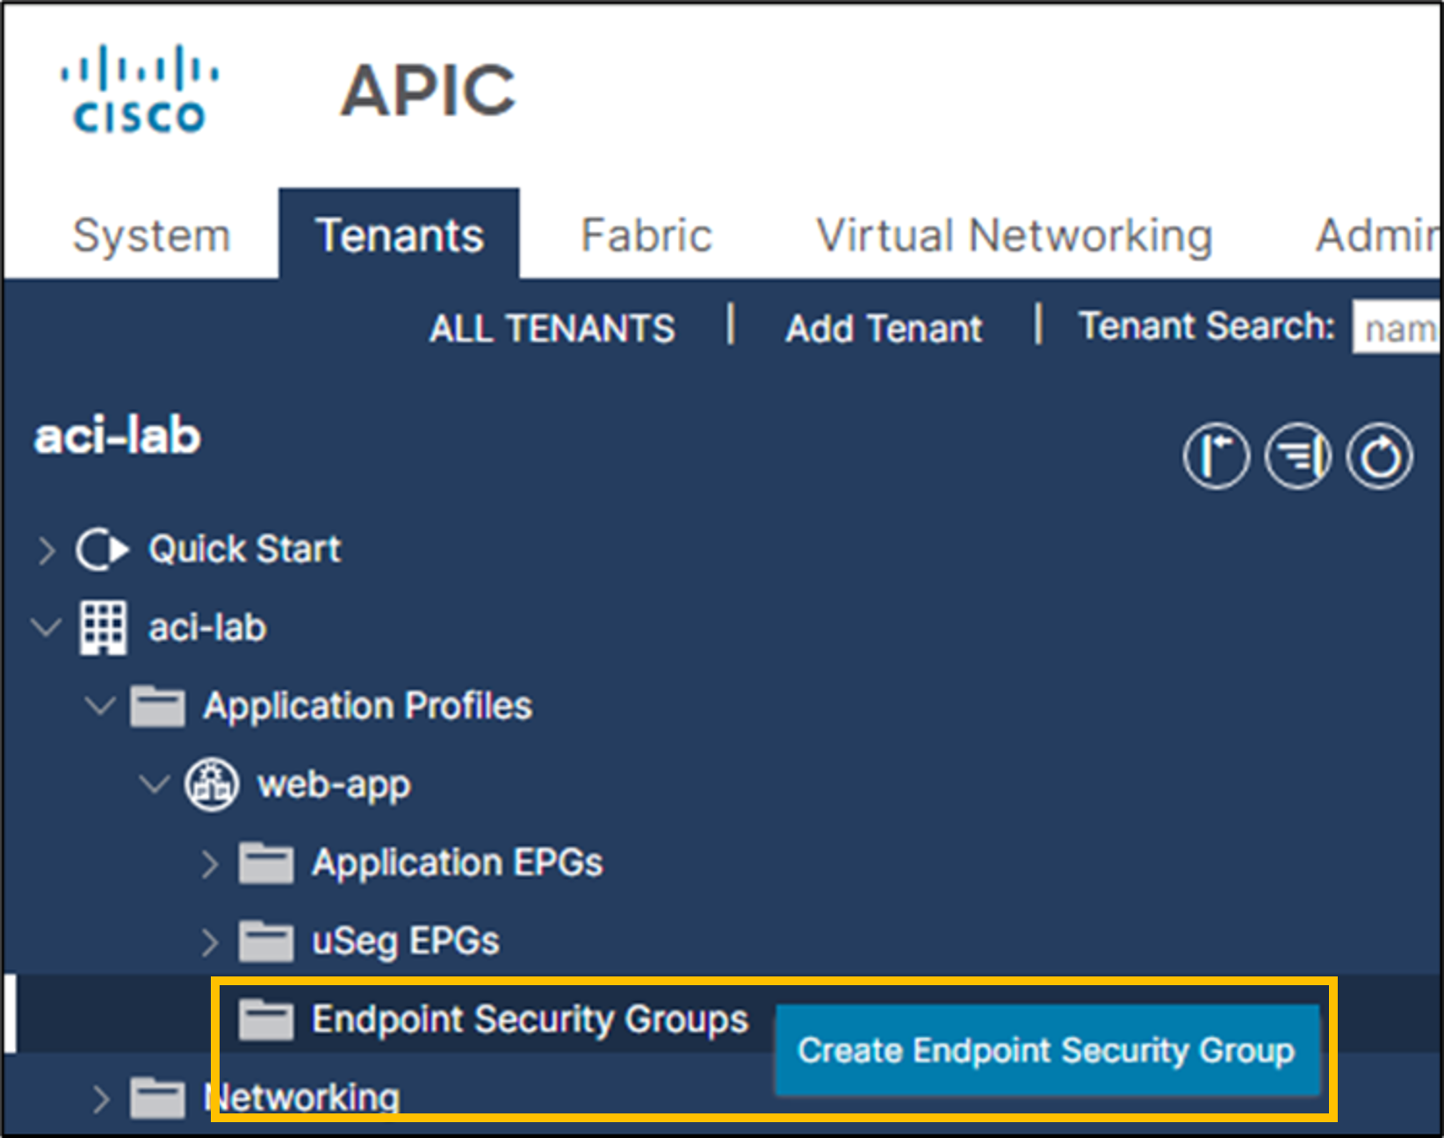Click the Quick Start icon
The width and height of the screenshot is (1444, 1138).
click(102, 550)
